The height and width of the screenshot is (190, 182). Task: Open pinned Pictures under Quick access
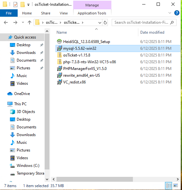pyautogui.click(x=23, y=68)
